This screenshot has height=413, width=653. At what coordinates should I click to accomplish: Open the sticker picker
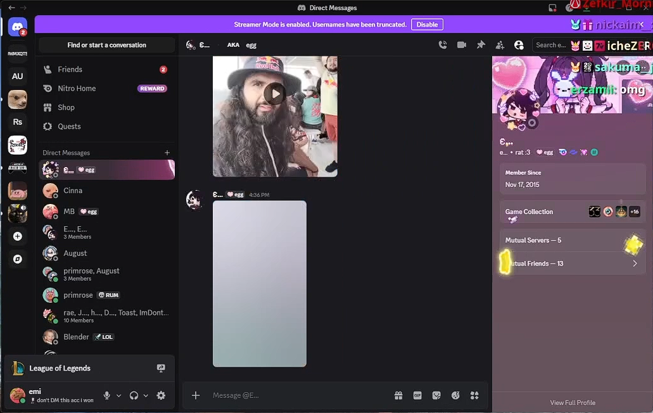(x=436, y=395)
